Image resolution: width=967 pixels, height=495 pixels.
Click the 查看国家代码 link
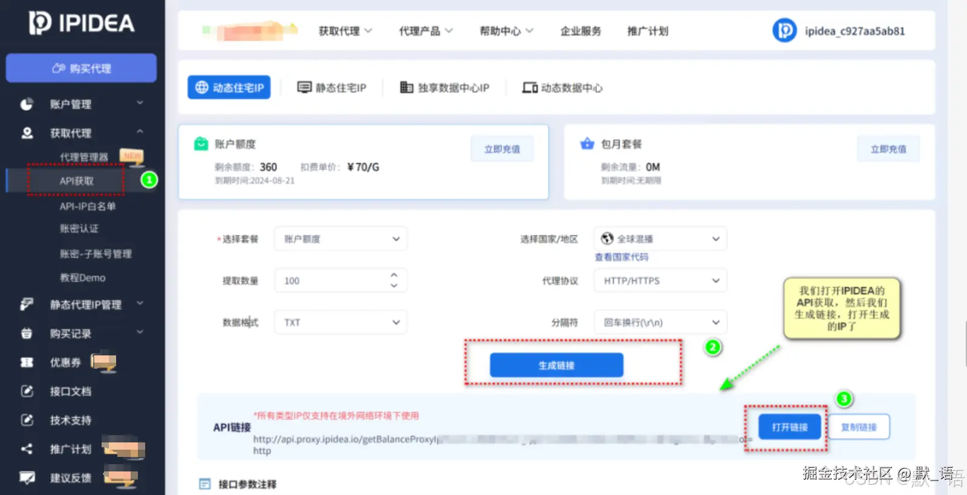[x=621, y=257]
